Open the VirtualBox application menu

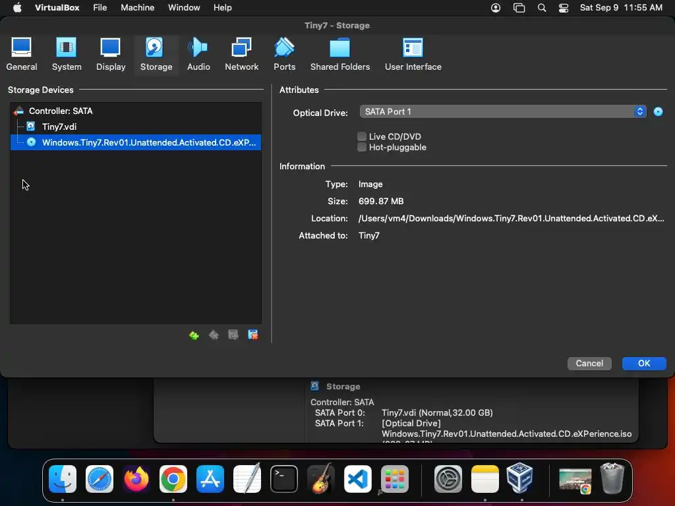tap(57, 8)
